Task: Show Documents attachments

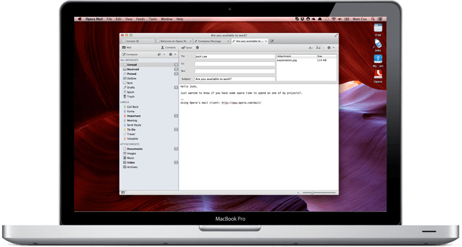Action: coord(149,149)
